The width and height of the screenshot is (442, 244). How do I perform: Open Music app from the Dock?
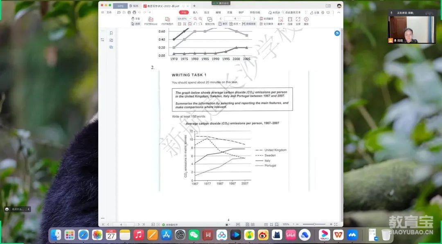pyautogui.click(x=138, y=235)
